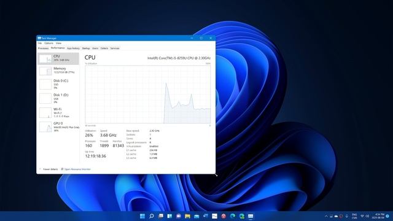Click the Task Manager title bar icon
Viewport: 393px width, 221px height.
(39, 38)
